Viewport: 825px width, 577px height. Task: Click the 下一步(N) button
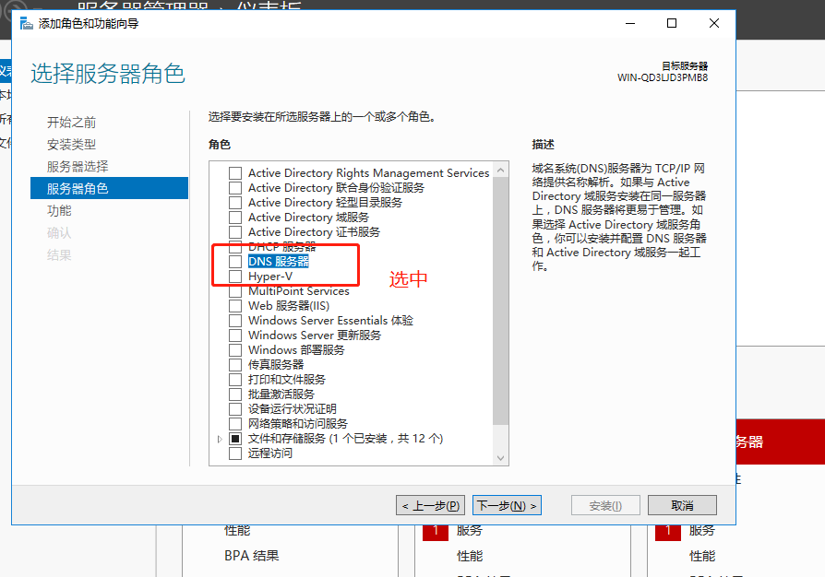point(507,505)
